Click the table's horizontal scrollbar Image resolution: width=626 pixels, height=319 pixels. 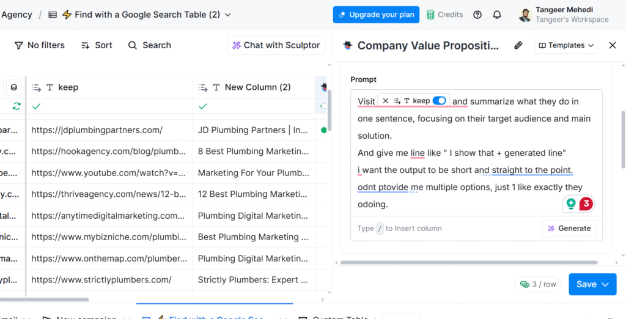click(x=44, y=299)
